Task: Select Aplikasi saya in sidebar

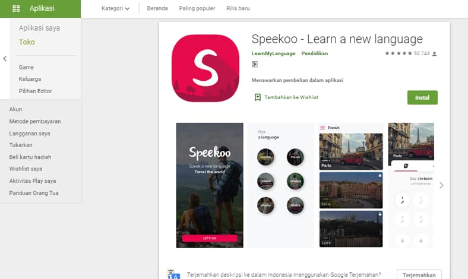Action: point(39,28)
